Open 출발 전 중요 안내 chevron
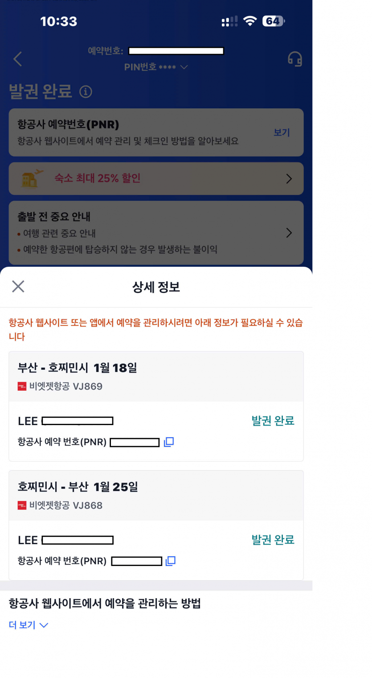 click(289, 232)
